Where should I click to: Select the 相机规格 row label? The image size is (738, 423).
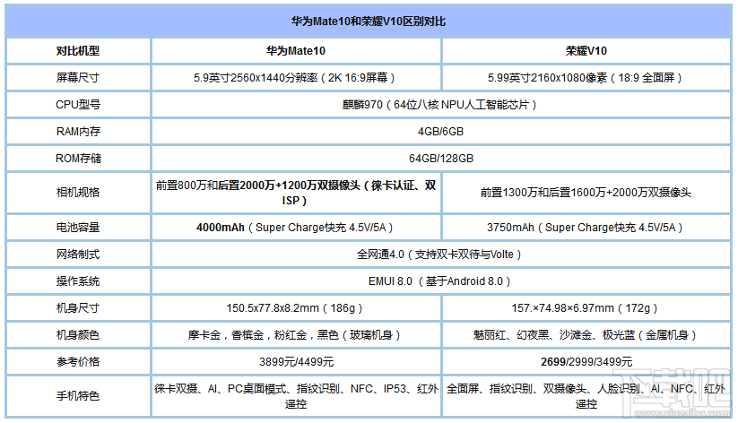[78, 193]
